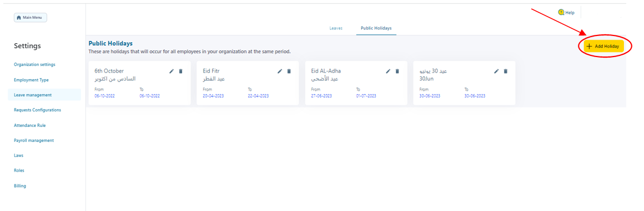Click the Public Holidays section heading

[110, 43]
